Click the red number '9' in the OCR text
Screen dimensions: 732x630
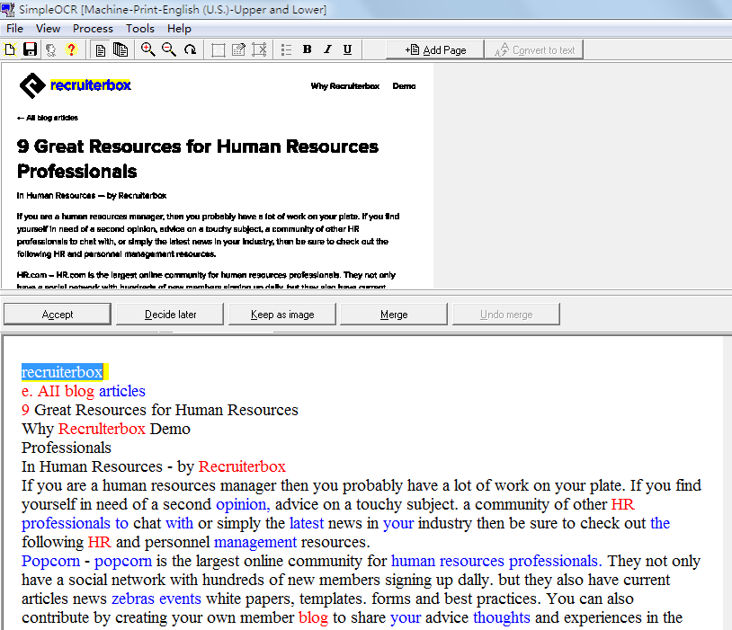click(x=25, y=410)
